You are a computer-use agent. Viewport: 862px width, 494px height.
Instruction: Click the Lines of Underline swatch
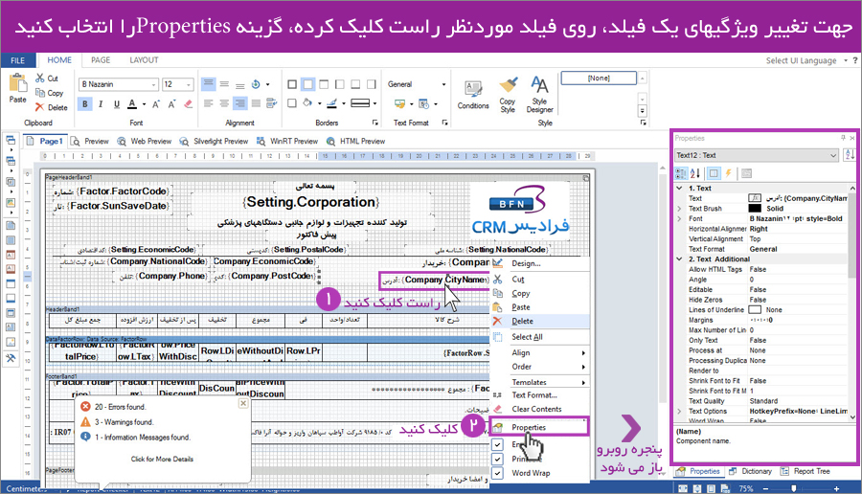pyautogui.click(x=756, y=310)
